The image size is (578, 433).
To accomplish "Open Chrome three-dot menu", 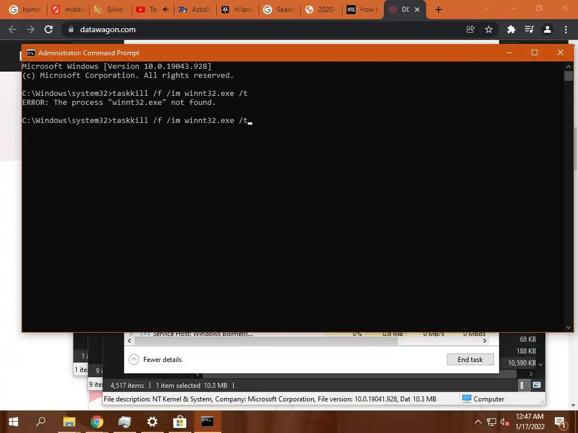I will pos(566,29).
